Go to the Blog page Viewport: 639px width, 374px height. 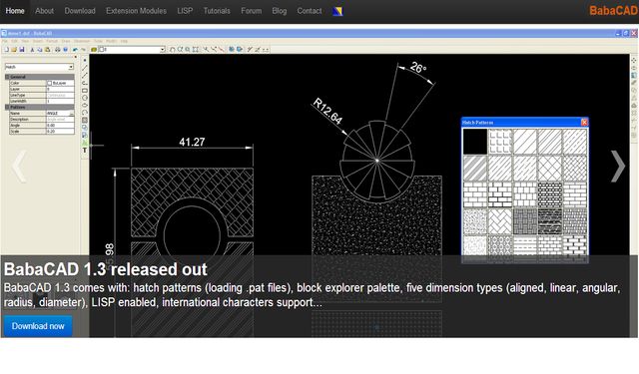coord(280,11)
